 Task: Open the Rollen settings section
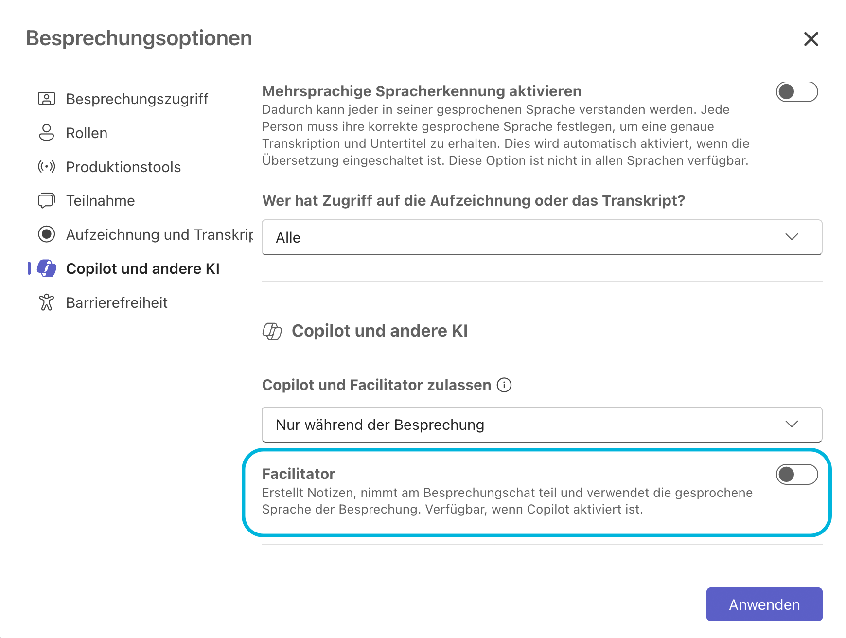click(87, 133)
